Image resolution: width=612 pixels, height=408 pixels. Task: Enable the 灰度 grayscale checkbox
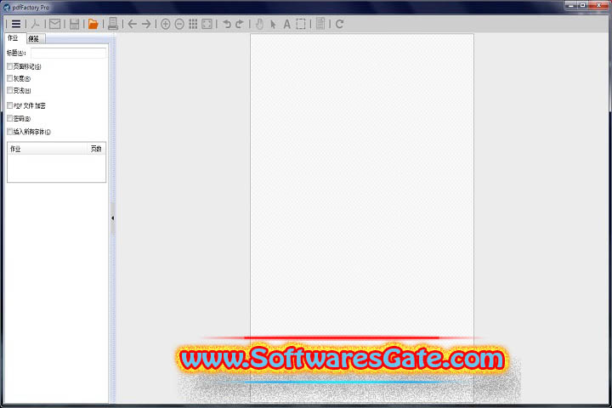tap(9, 78)
